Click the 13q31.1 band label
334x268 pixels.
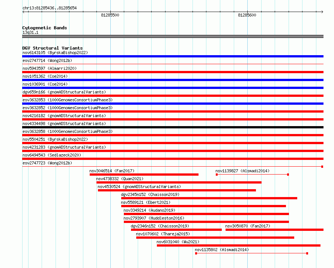(30, 32)
